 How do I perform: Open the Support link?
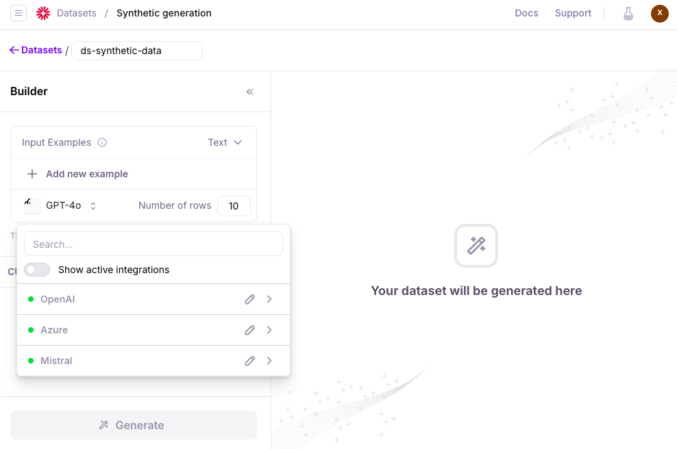tap(573, 13)
